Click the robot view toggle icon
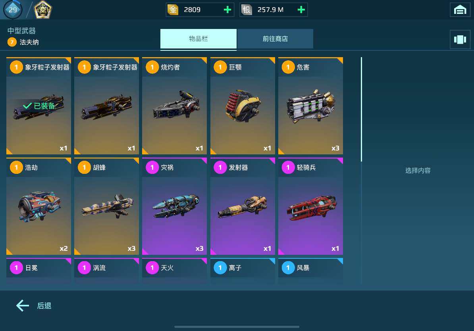This screenshot has width=474, height=331. 460,39
